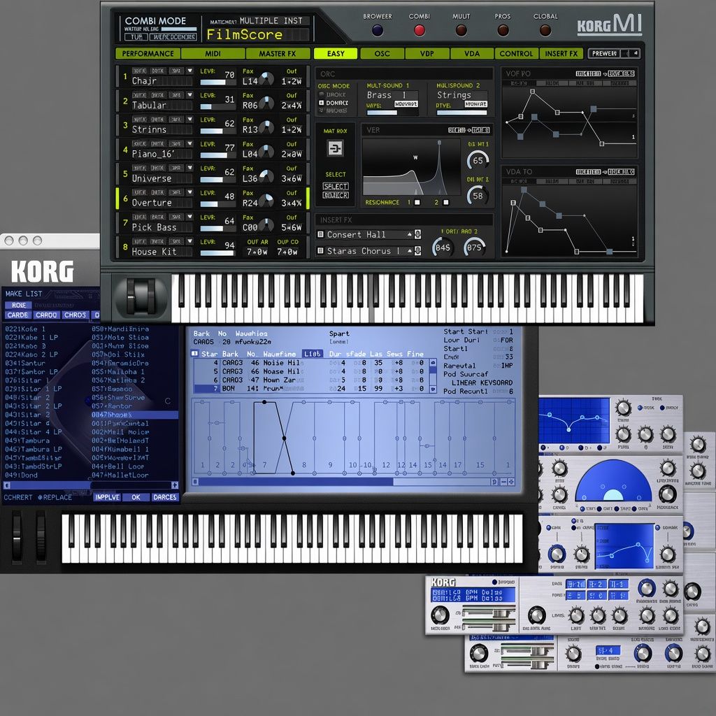Open the dropdown arrow on Strinns track
Viewport: 716px width, 716px height.
pos(189,119)
